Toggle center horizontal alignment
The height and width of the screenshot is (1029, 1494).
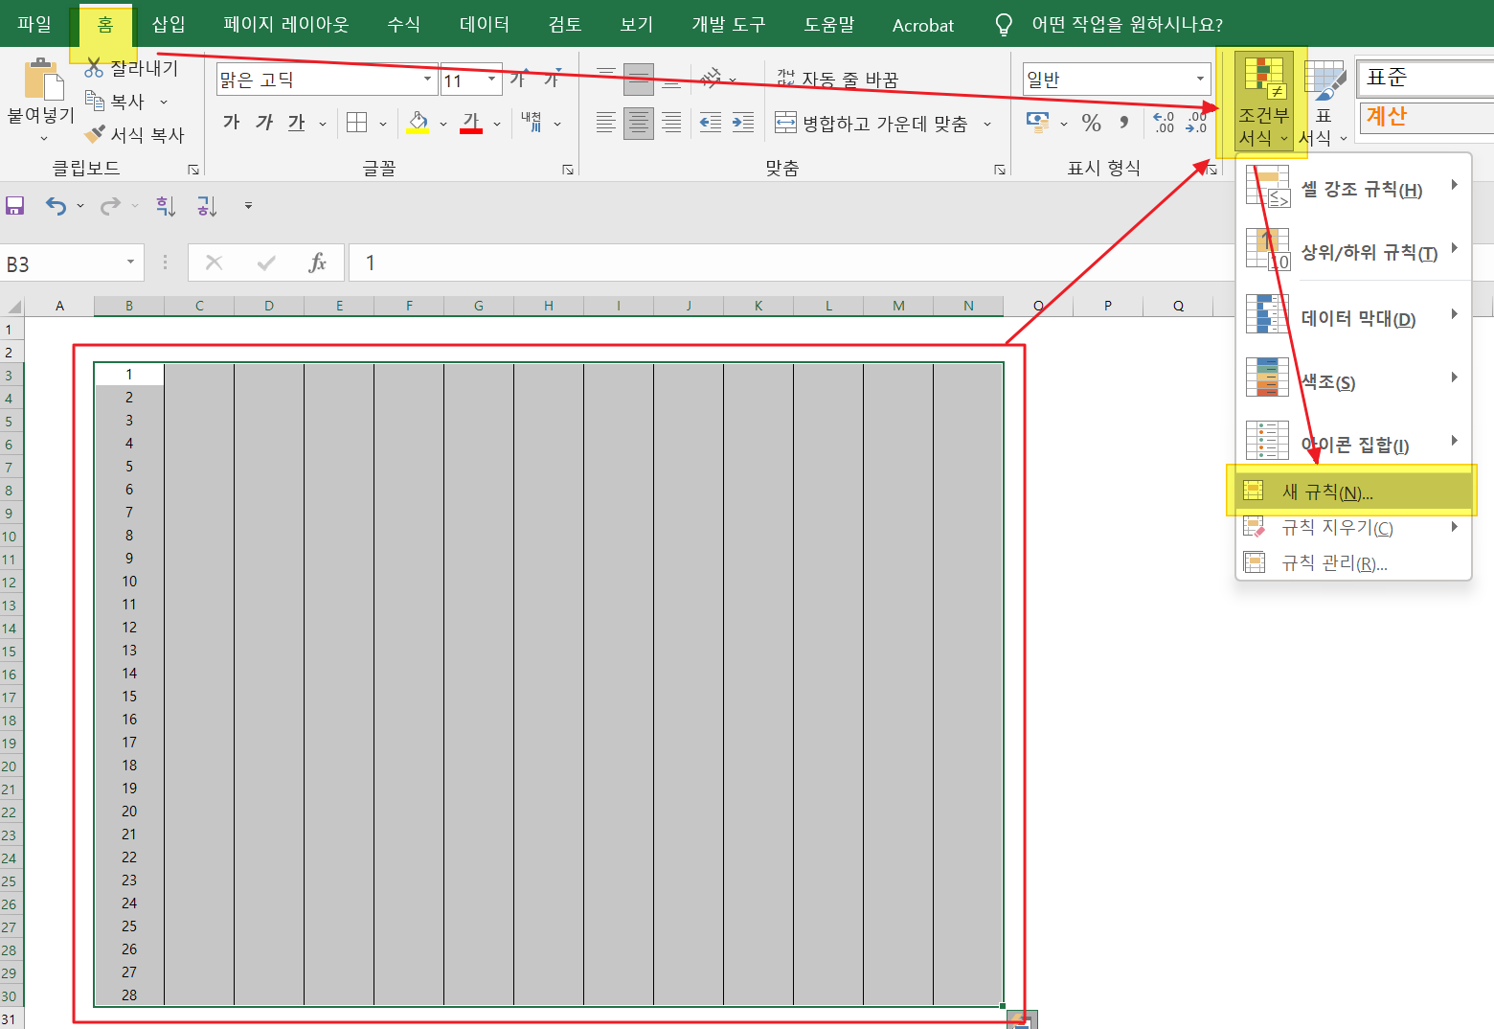638,122
